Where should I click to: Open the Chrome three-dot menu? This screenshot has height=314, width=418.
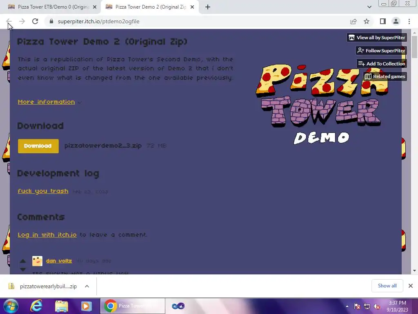point(409,21)
